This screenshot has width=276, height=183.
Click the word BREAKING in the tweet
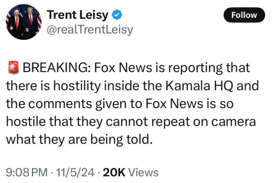click(56, 68)
